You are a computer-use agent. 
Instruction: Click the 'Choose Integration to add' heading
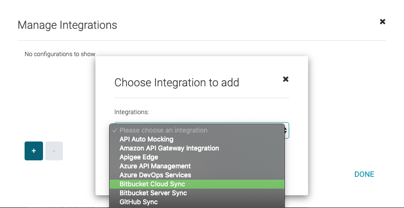point(177,83)
